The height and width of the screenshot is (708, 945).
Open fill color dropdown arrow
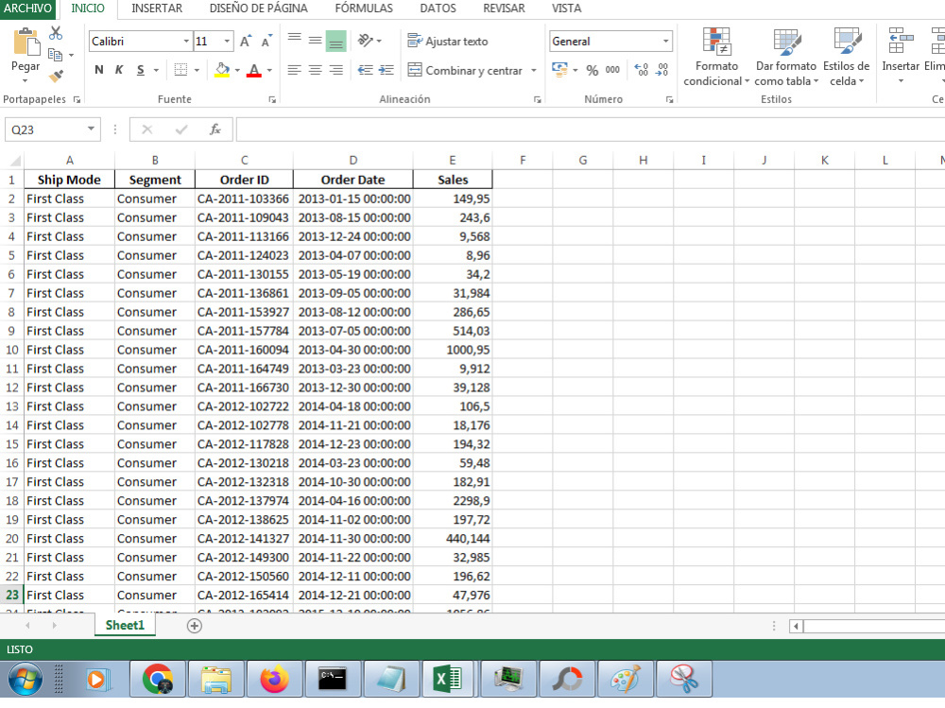(x=237, y=71)
